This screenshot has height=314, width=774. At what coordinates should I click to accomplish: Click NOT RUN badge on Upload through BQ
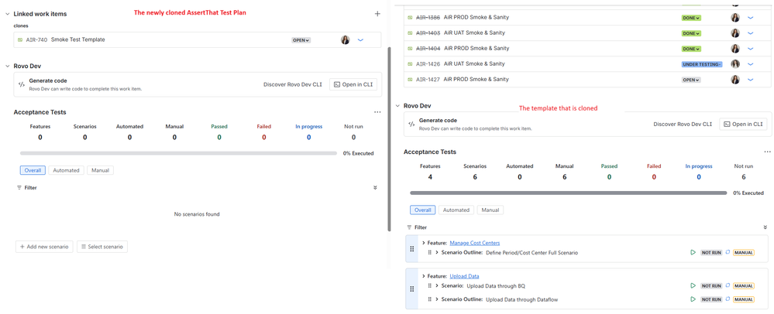(711, 286)
